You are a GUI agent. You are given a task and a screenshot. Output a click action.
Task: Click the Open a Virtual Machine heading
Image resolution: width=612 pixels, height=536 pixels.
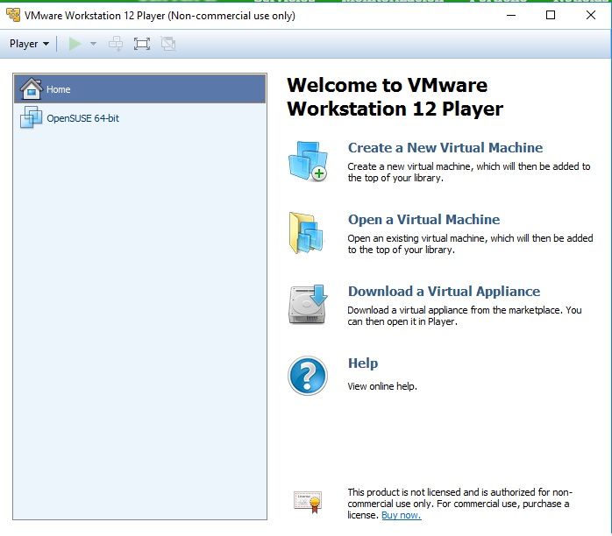pos(423,220)
